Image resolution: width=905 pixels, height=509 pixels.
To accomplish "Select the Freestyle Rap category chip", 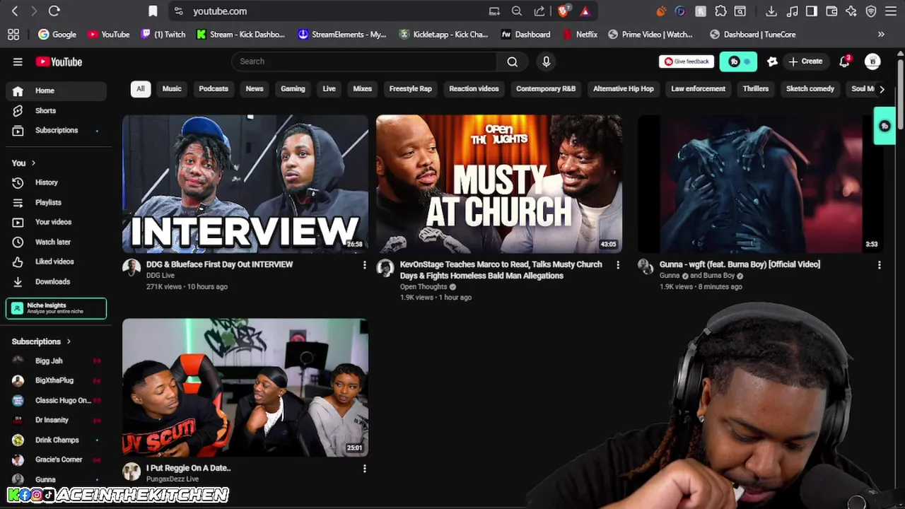I will (x=410, y=89).
